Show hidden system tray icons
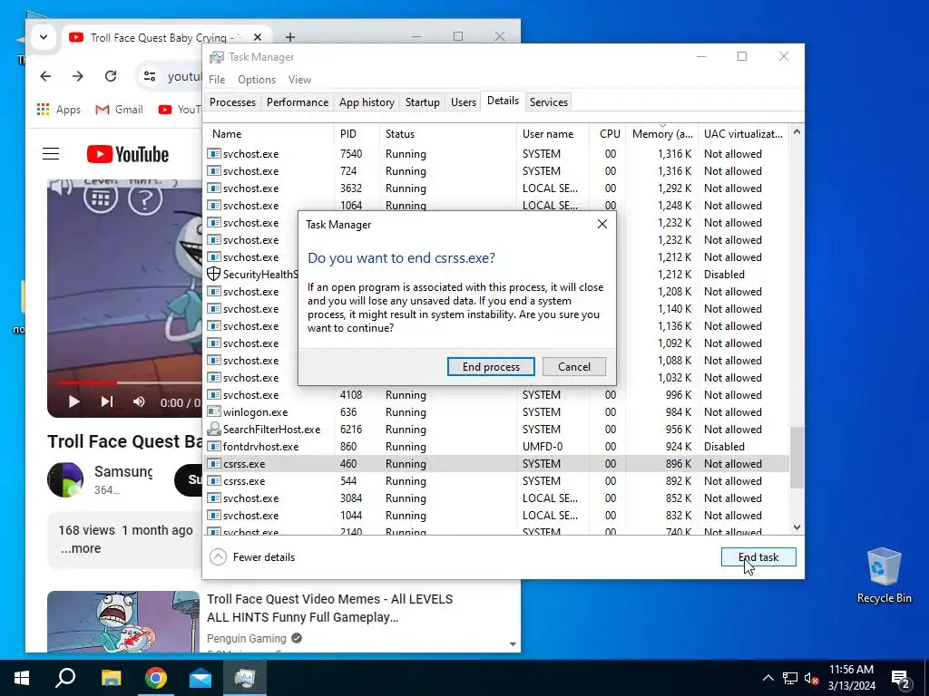The height and width of the screenshot is (696, 929). pos(768,678)
